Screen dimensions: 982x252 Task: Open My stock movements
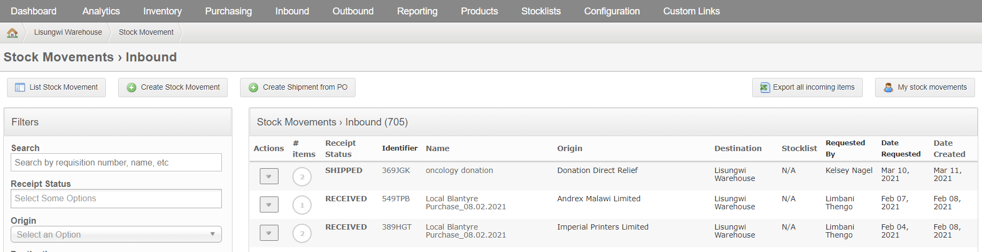(x=925, y=87)
